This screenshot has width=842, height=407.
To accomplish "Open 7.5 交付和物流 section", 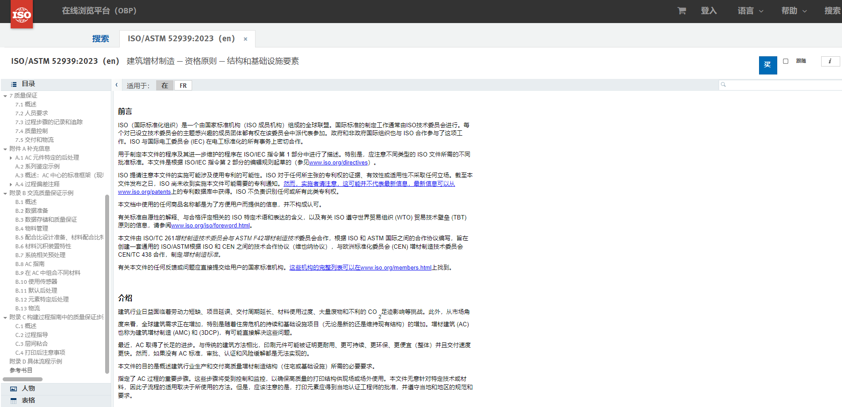I will 35,140.
